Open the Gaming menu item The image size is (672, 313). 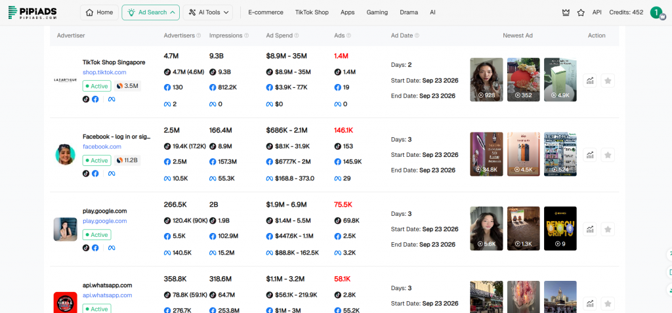click(377, 12)
